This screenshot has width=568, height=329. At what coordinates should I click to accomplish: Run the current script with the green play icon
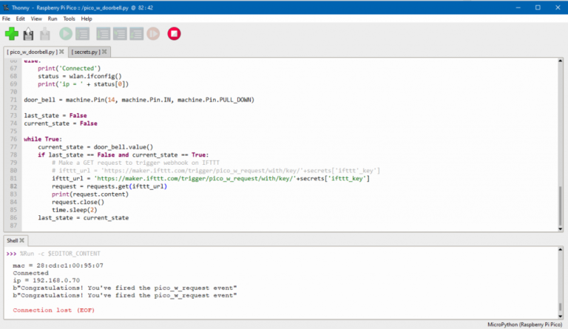(66, 34)
